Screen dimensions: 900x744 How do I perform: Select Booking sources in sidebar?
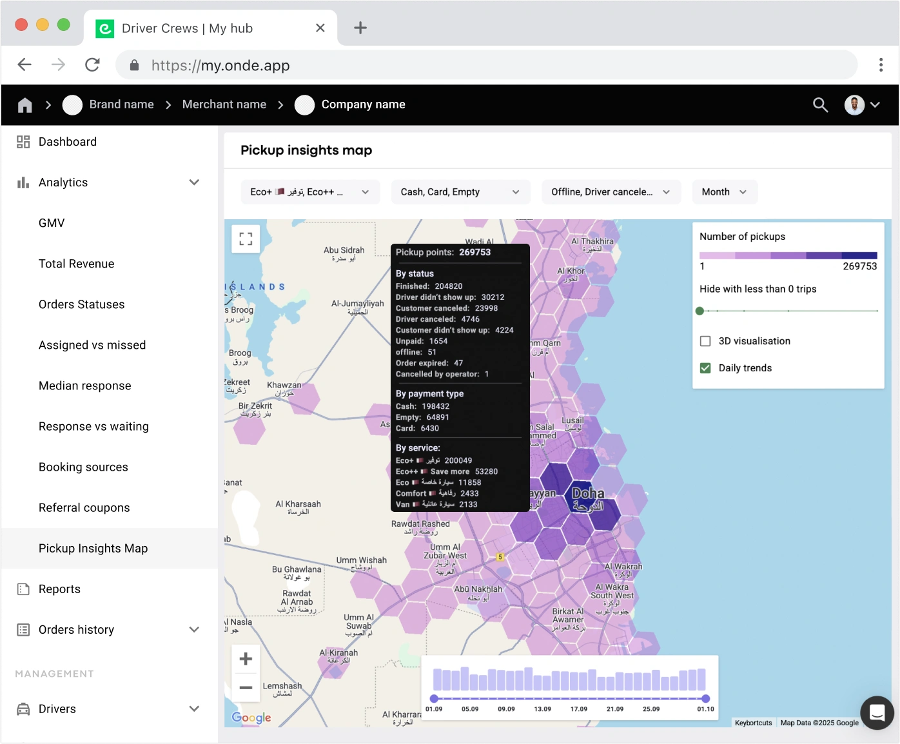[x=83, y=467]
